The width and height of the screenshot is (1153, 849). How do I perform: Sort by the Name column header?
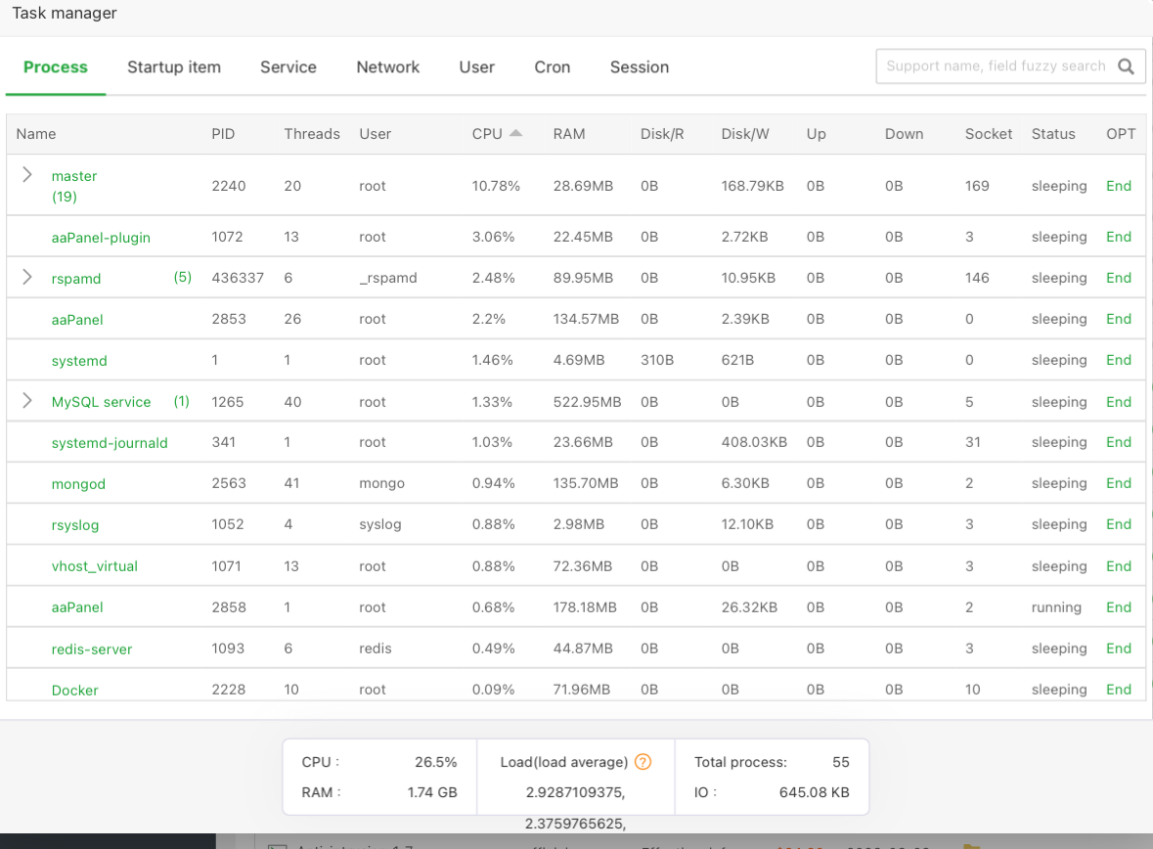tap(36, 134)
